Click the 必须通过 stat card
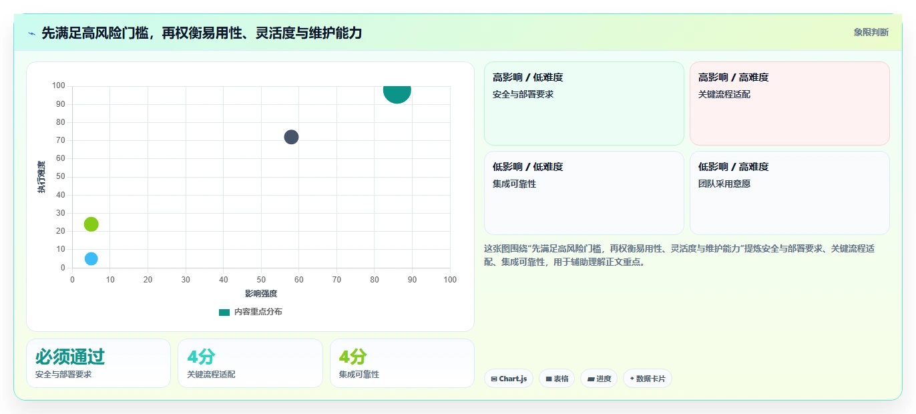 click(98, 363)
